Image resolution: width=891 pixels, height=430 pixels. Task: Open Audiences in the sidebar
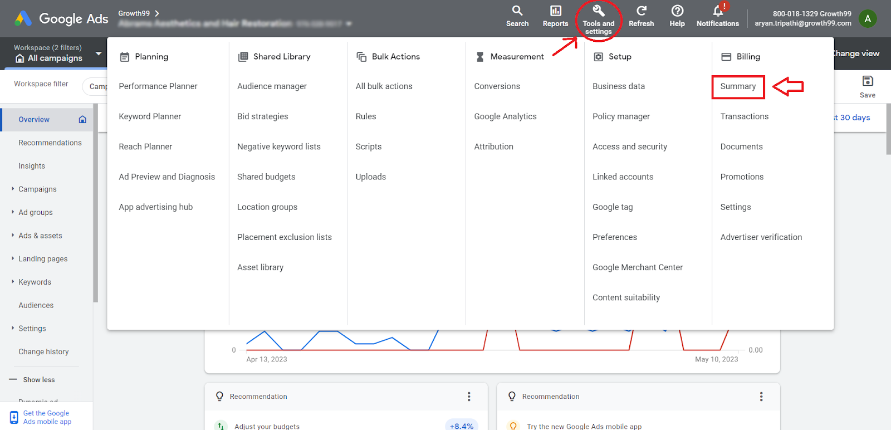(x=36, y=305)
